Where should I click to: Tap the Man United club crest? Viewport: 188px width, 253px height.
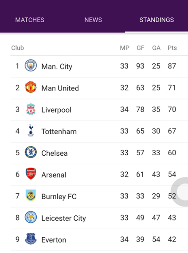coord(31,87)
